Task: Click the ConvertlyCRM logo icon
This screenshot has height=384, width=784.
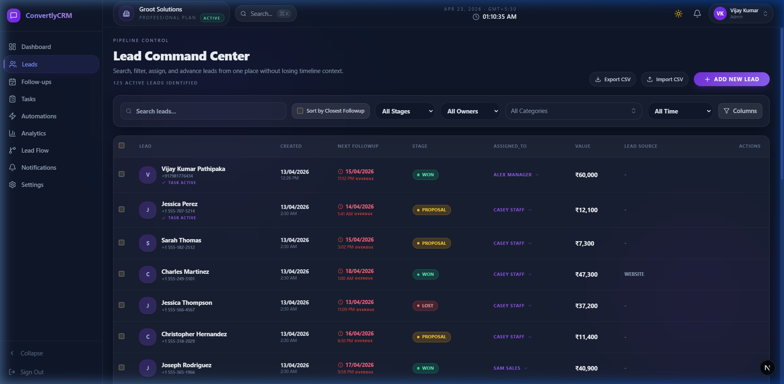Action: coord(13,16)
